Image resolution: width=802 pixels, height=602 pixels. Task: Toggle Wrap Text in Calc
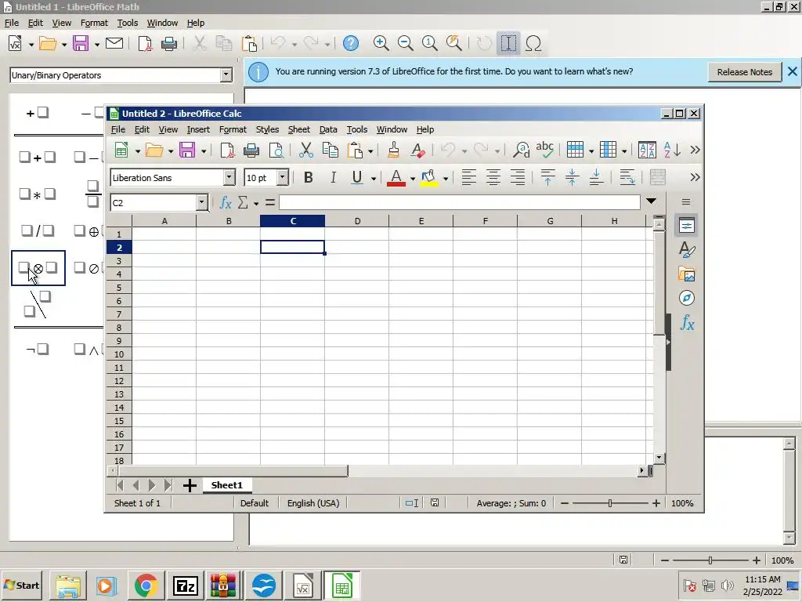(627, 178)
